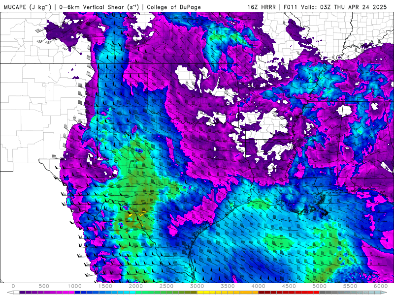
Task: Click the 2000 value on the color scale
Action: tap(136, 286)
